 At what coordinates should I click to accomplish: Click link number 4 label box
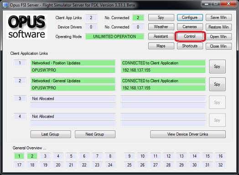[x=20, y=116]
